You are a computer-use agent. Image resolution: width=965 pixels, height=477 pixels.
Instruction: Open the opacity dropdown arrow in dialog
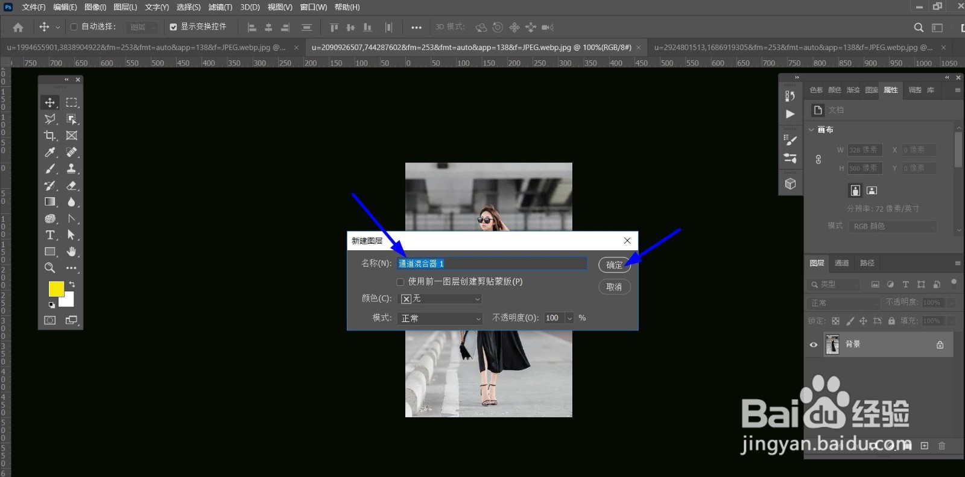point(569,318)
